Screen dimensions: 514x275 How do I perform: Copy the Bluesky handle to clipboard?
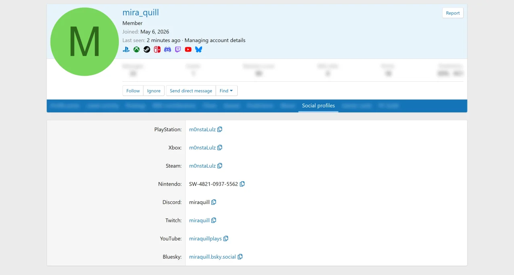tap(240, 257)
